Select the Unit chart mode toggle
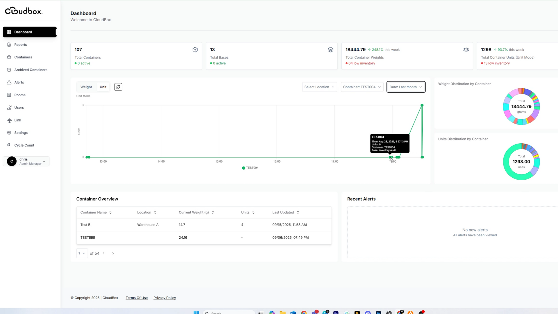 pos(103,87)
